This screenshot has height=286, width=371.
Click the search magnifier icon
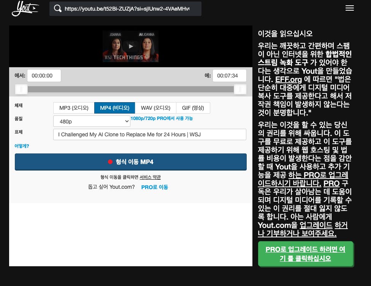point(57,8)
